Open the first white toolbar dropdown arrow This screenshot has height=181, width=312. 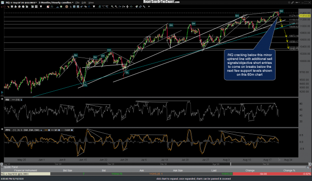(41, 7)
